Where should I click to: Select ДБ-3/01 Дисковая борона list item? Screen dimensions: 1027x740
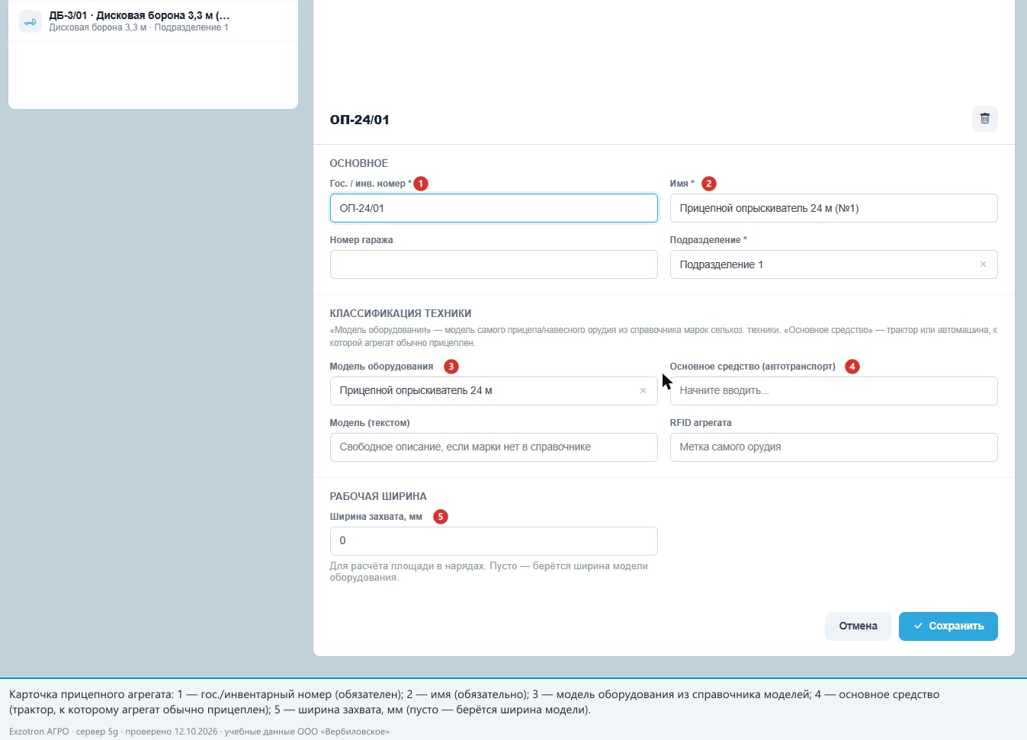(x=152, y=21)
